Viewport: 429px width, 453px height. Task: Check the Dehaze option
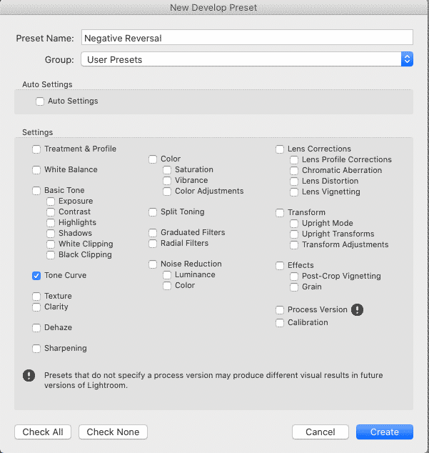(36, 328)
